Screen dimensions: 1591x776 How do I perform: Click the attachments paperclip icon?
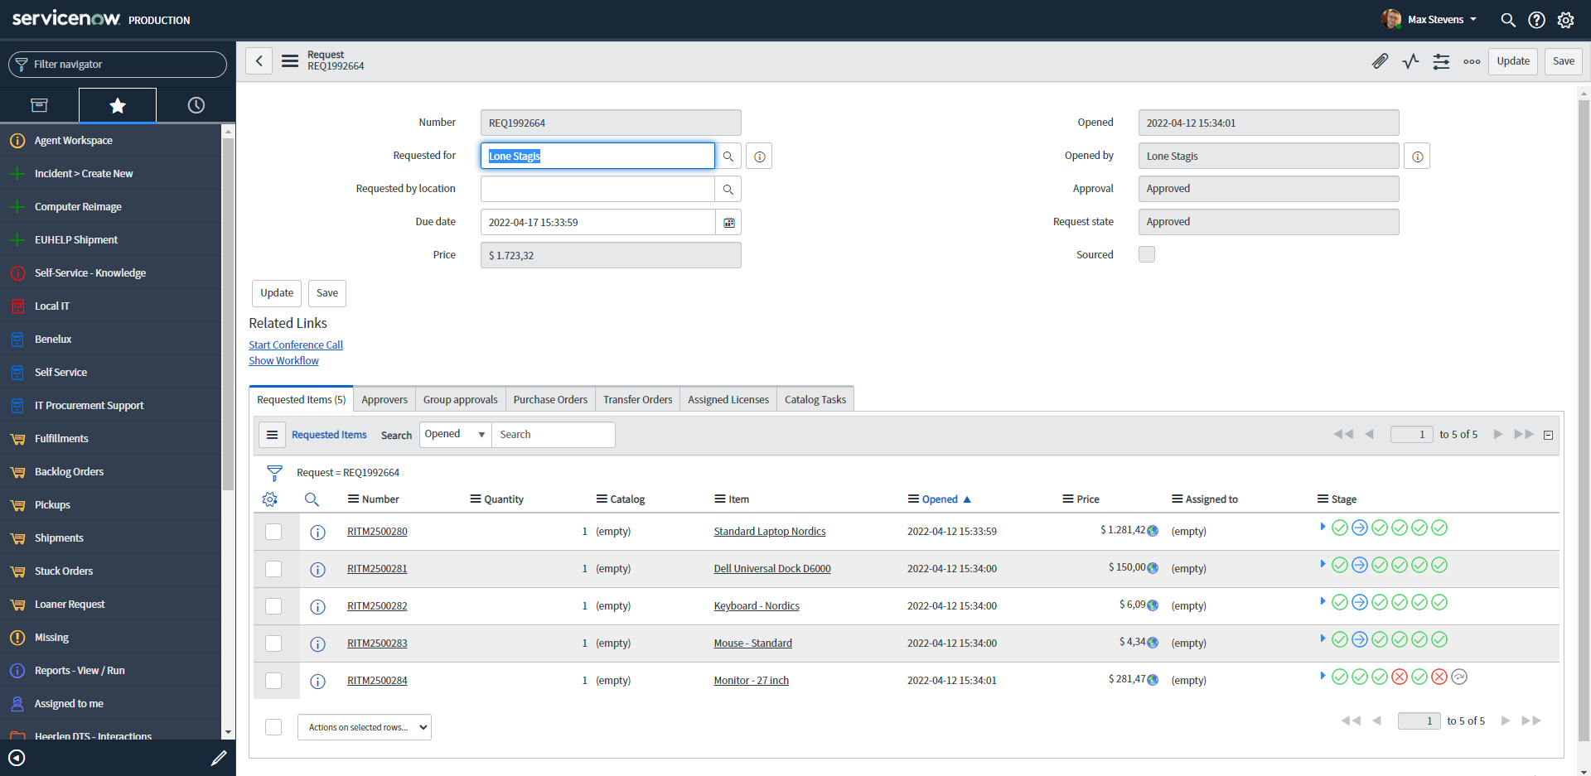click(x=1380, y=61)
